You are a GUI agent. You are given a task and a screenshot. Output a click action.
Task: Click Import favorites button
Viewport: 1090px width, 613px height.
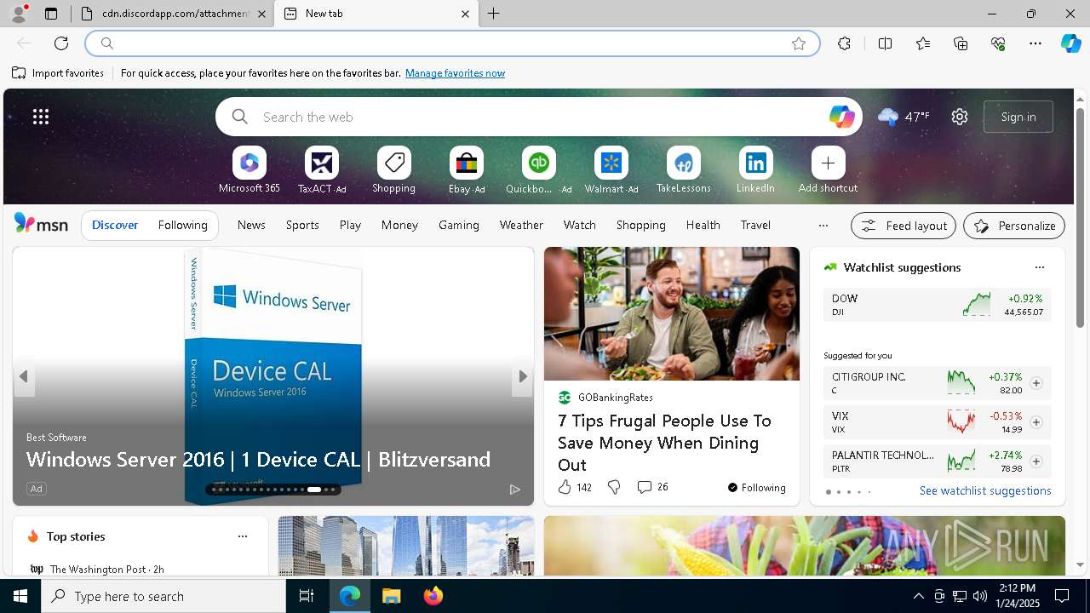[58, 73]
